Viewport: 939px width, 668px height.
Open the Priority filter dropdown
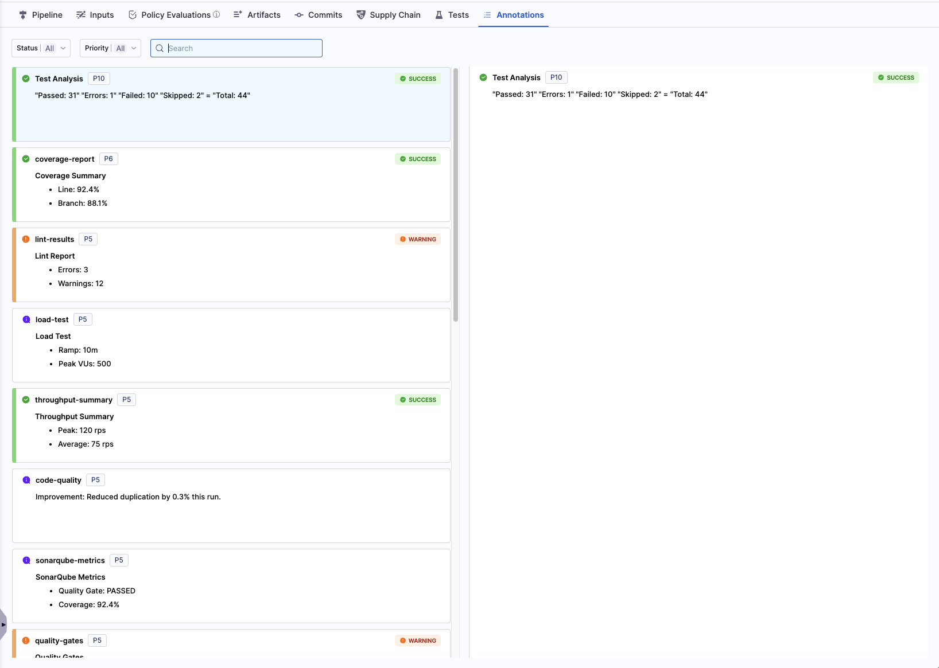110,48
